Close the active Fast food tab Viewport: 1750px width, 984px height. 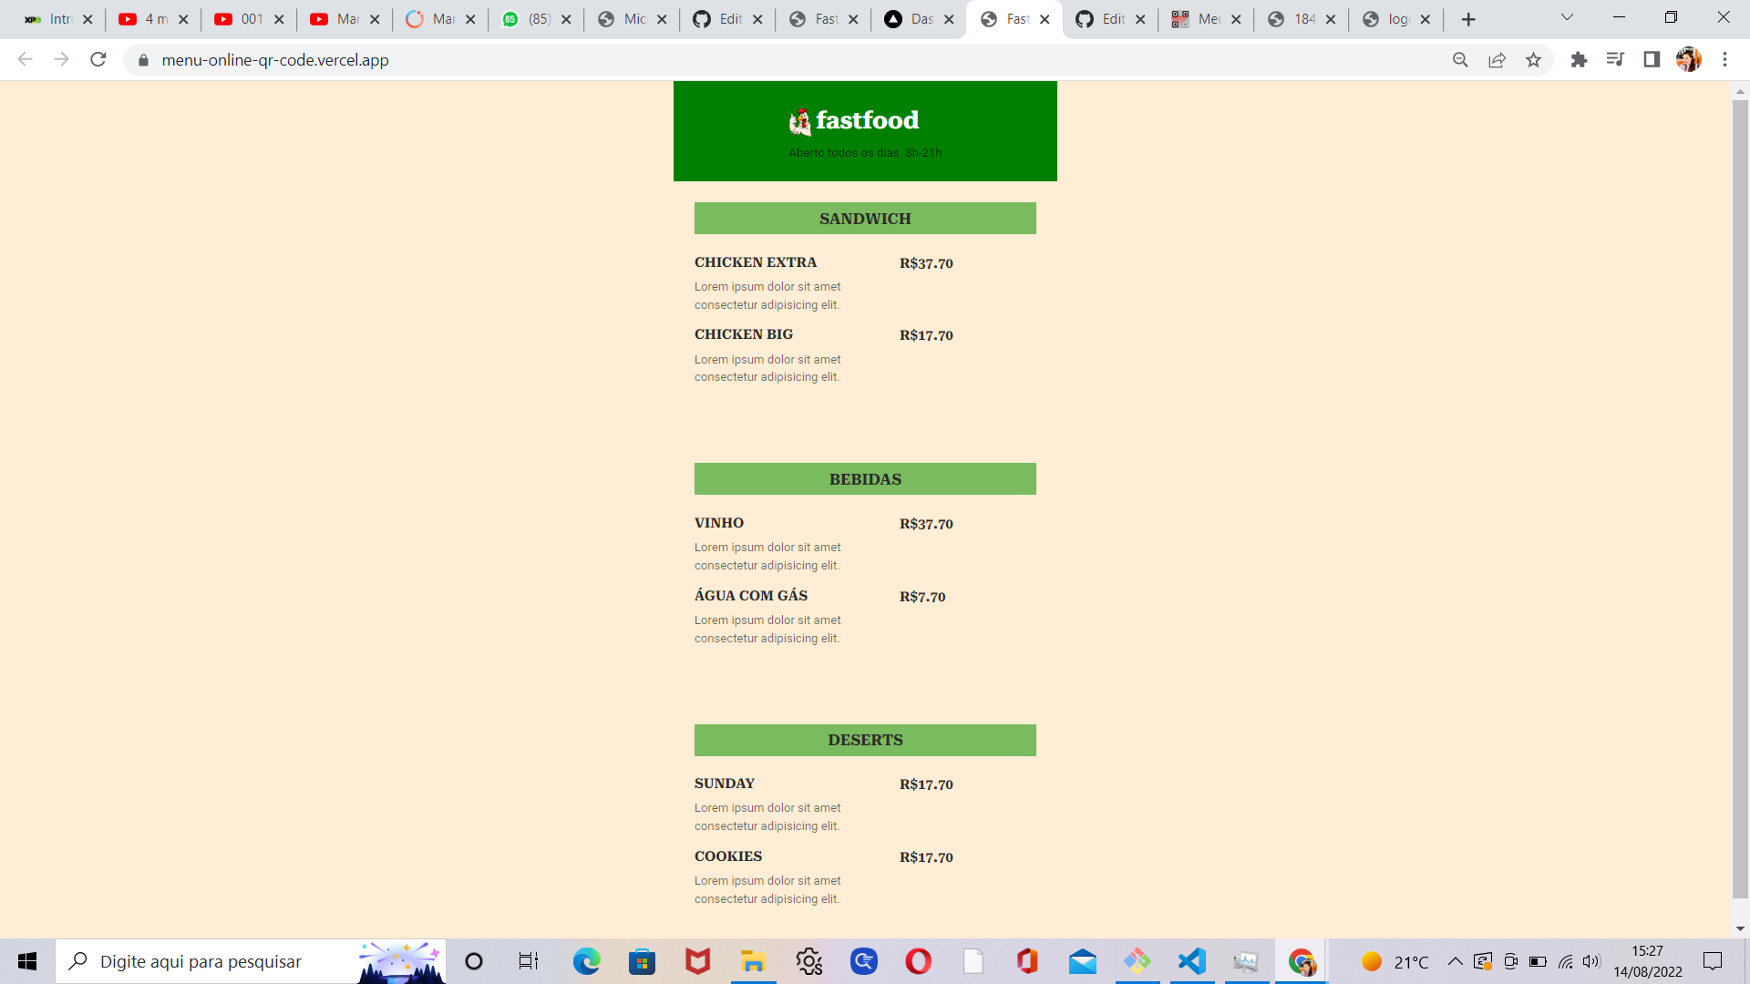point(1045,19)
